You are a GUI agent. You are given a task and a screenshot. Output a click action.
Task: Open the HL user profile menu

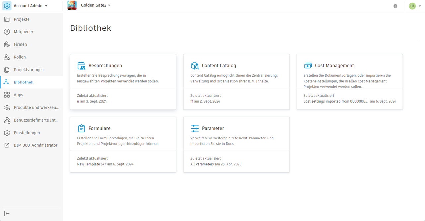tap(415, 6)
